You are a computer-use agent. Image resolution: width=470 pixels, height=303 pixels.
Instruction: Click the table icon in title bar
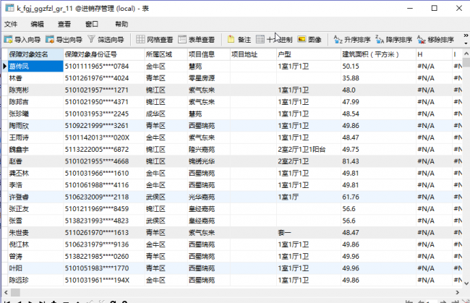pos(9,8)
